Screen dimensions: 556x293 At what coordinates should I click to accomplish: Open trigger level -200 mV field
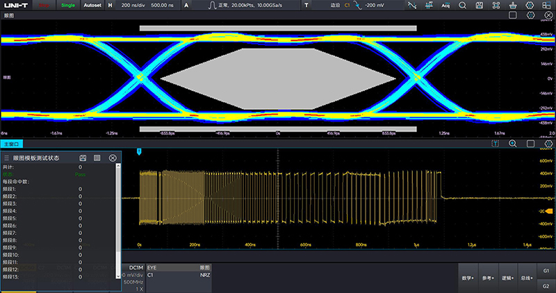click(x=375, y=6)
